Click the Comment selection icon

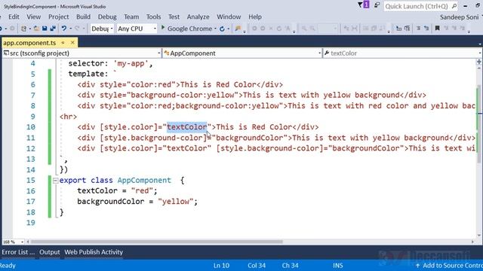(418, 29)
